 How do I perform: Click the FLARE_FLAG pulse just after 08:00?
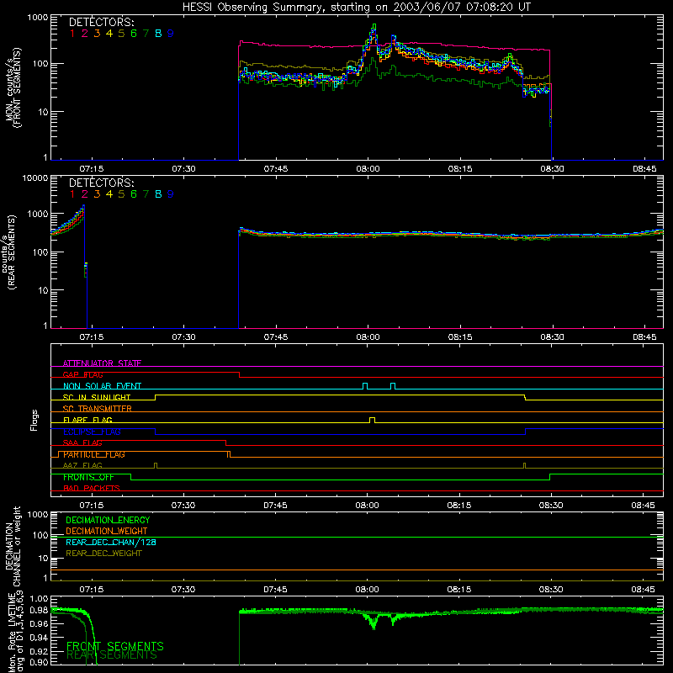pos(372,420)
